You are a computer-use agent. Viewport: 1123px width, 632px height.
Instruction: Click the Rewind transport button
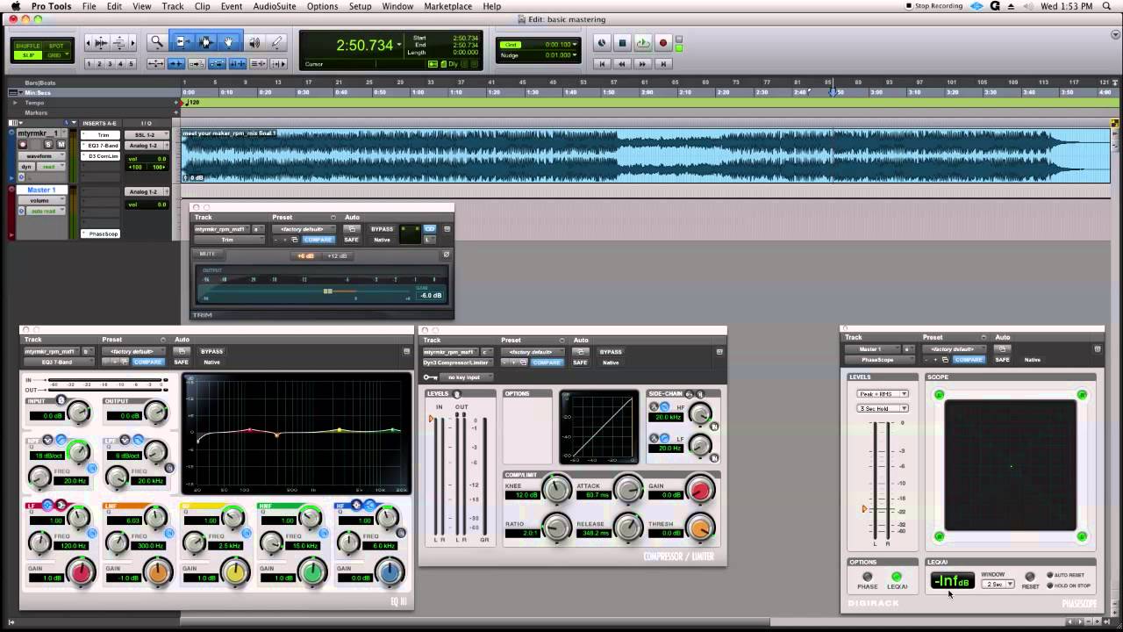(x=622, y=63)
